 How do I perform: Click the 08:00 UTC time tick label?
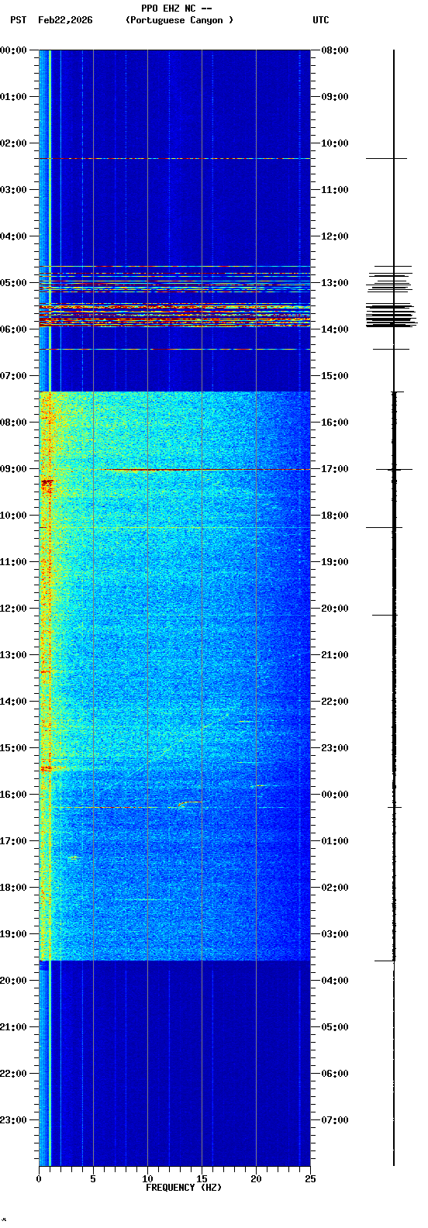[x=335, y=50]
